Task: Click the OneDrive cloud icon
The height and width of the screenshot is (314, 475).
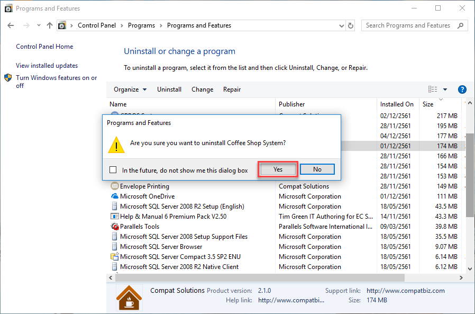Action: point(114,196)
